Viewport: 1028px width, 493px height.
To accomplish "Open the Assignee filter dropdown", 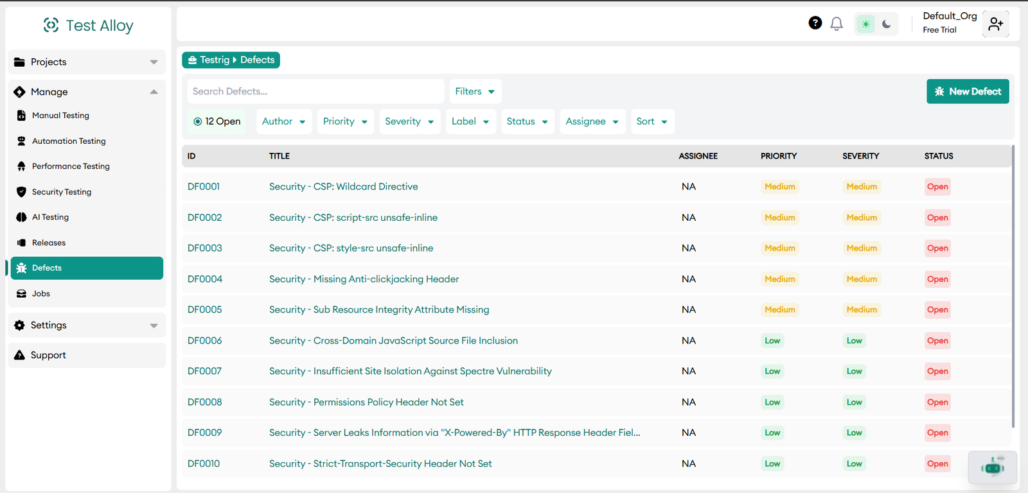I will 592,121.
